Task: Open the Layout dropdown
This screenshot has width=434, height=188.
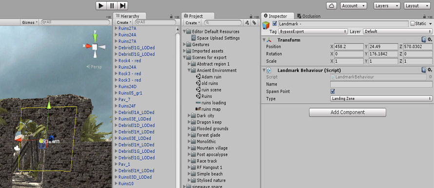Action: tap(417, 5)
